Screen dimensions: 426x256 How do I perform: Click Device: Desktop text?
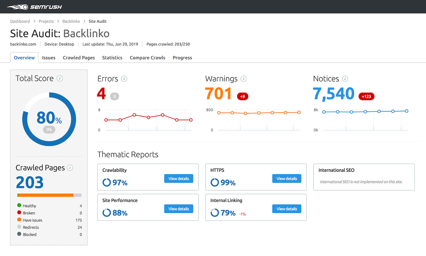point(59,44)
